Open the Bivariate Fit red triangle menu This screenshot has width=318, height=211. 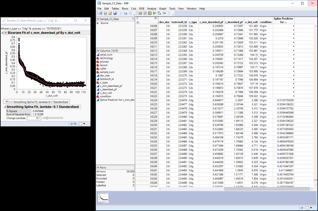(6, 33)
